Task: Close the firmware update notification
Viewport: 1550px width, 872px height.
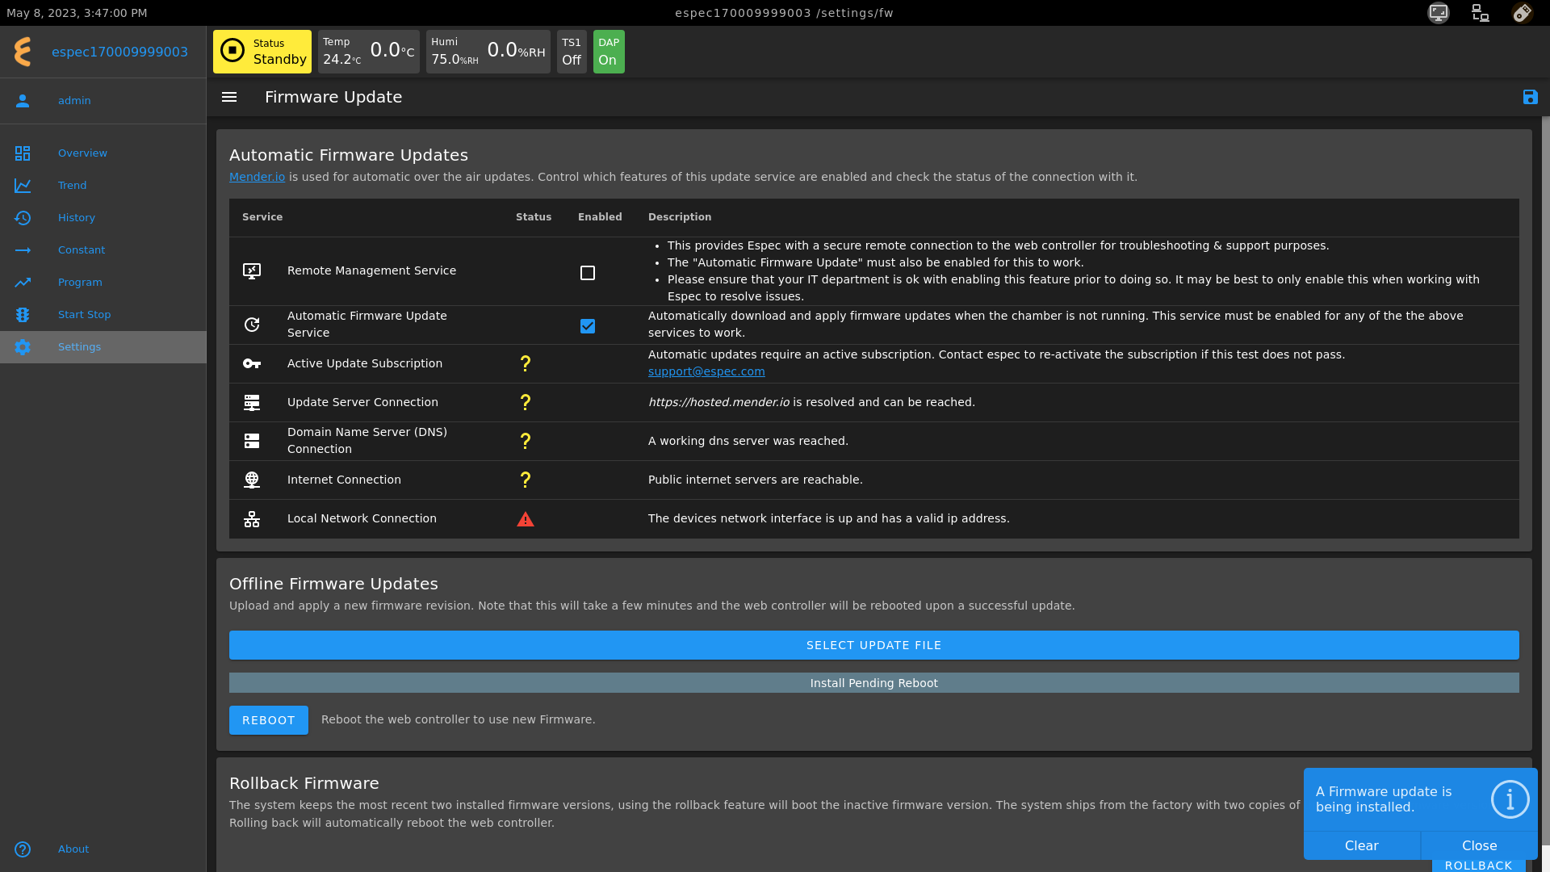Action: 1479,845
